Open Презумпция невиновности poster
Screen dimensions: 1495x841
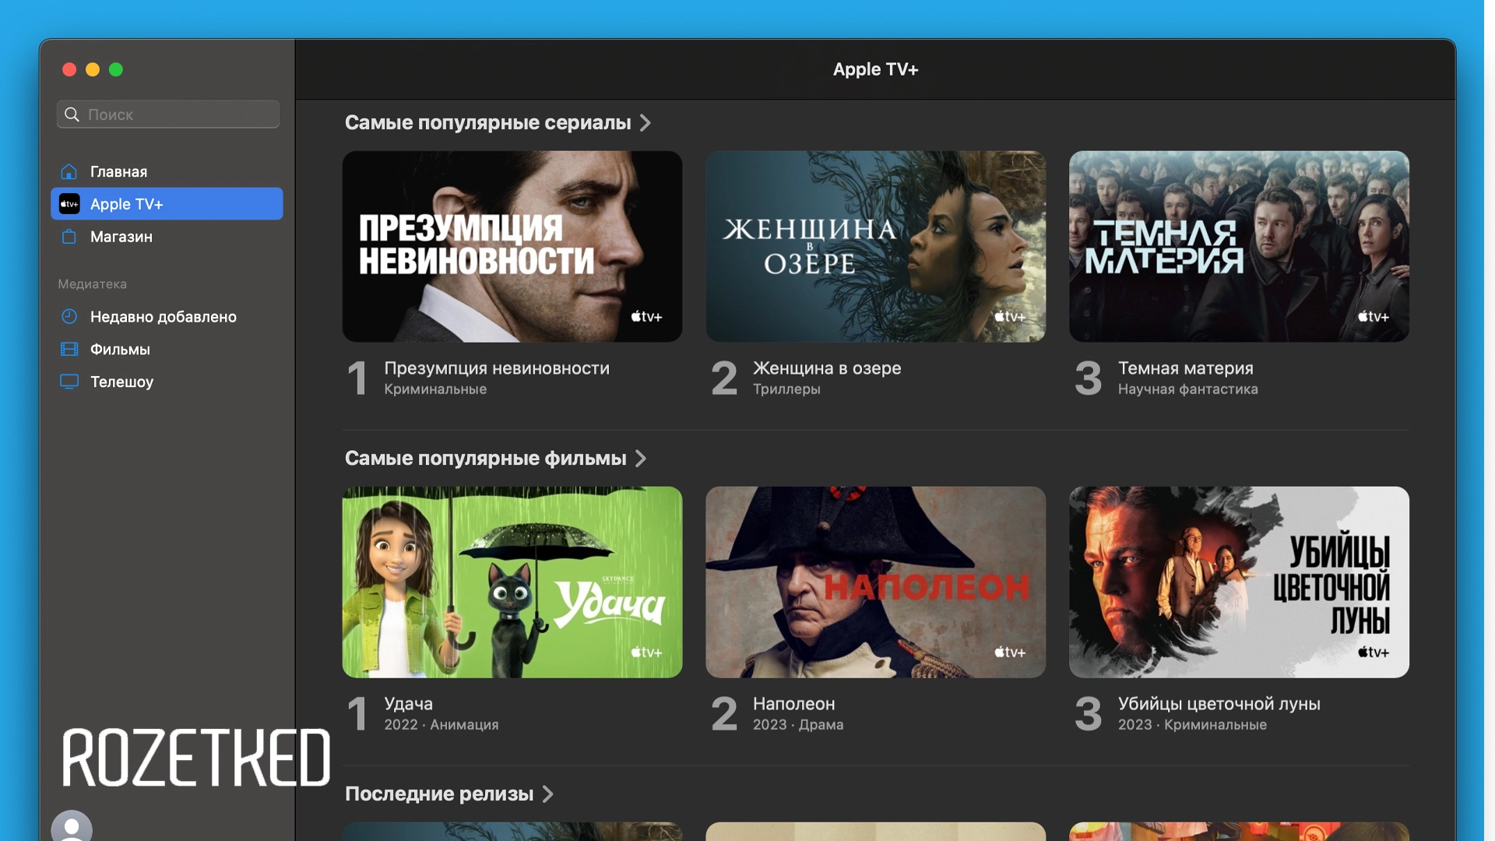click(512, 246)
